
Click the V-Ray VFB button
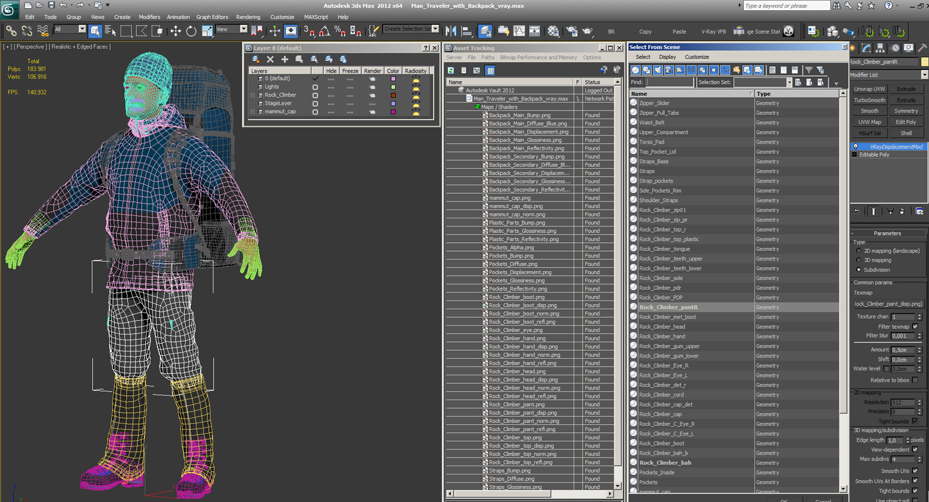click(x=713, y=31)
